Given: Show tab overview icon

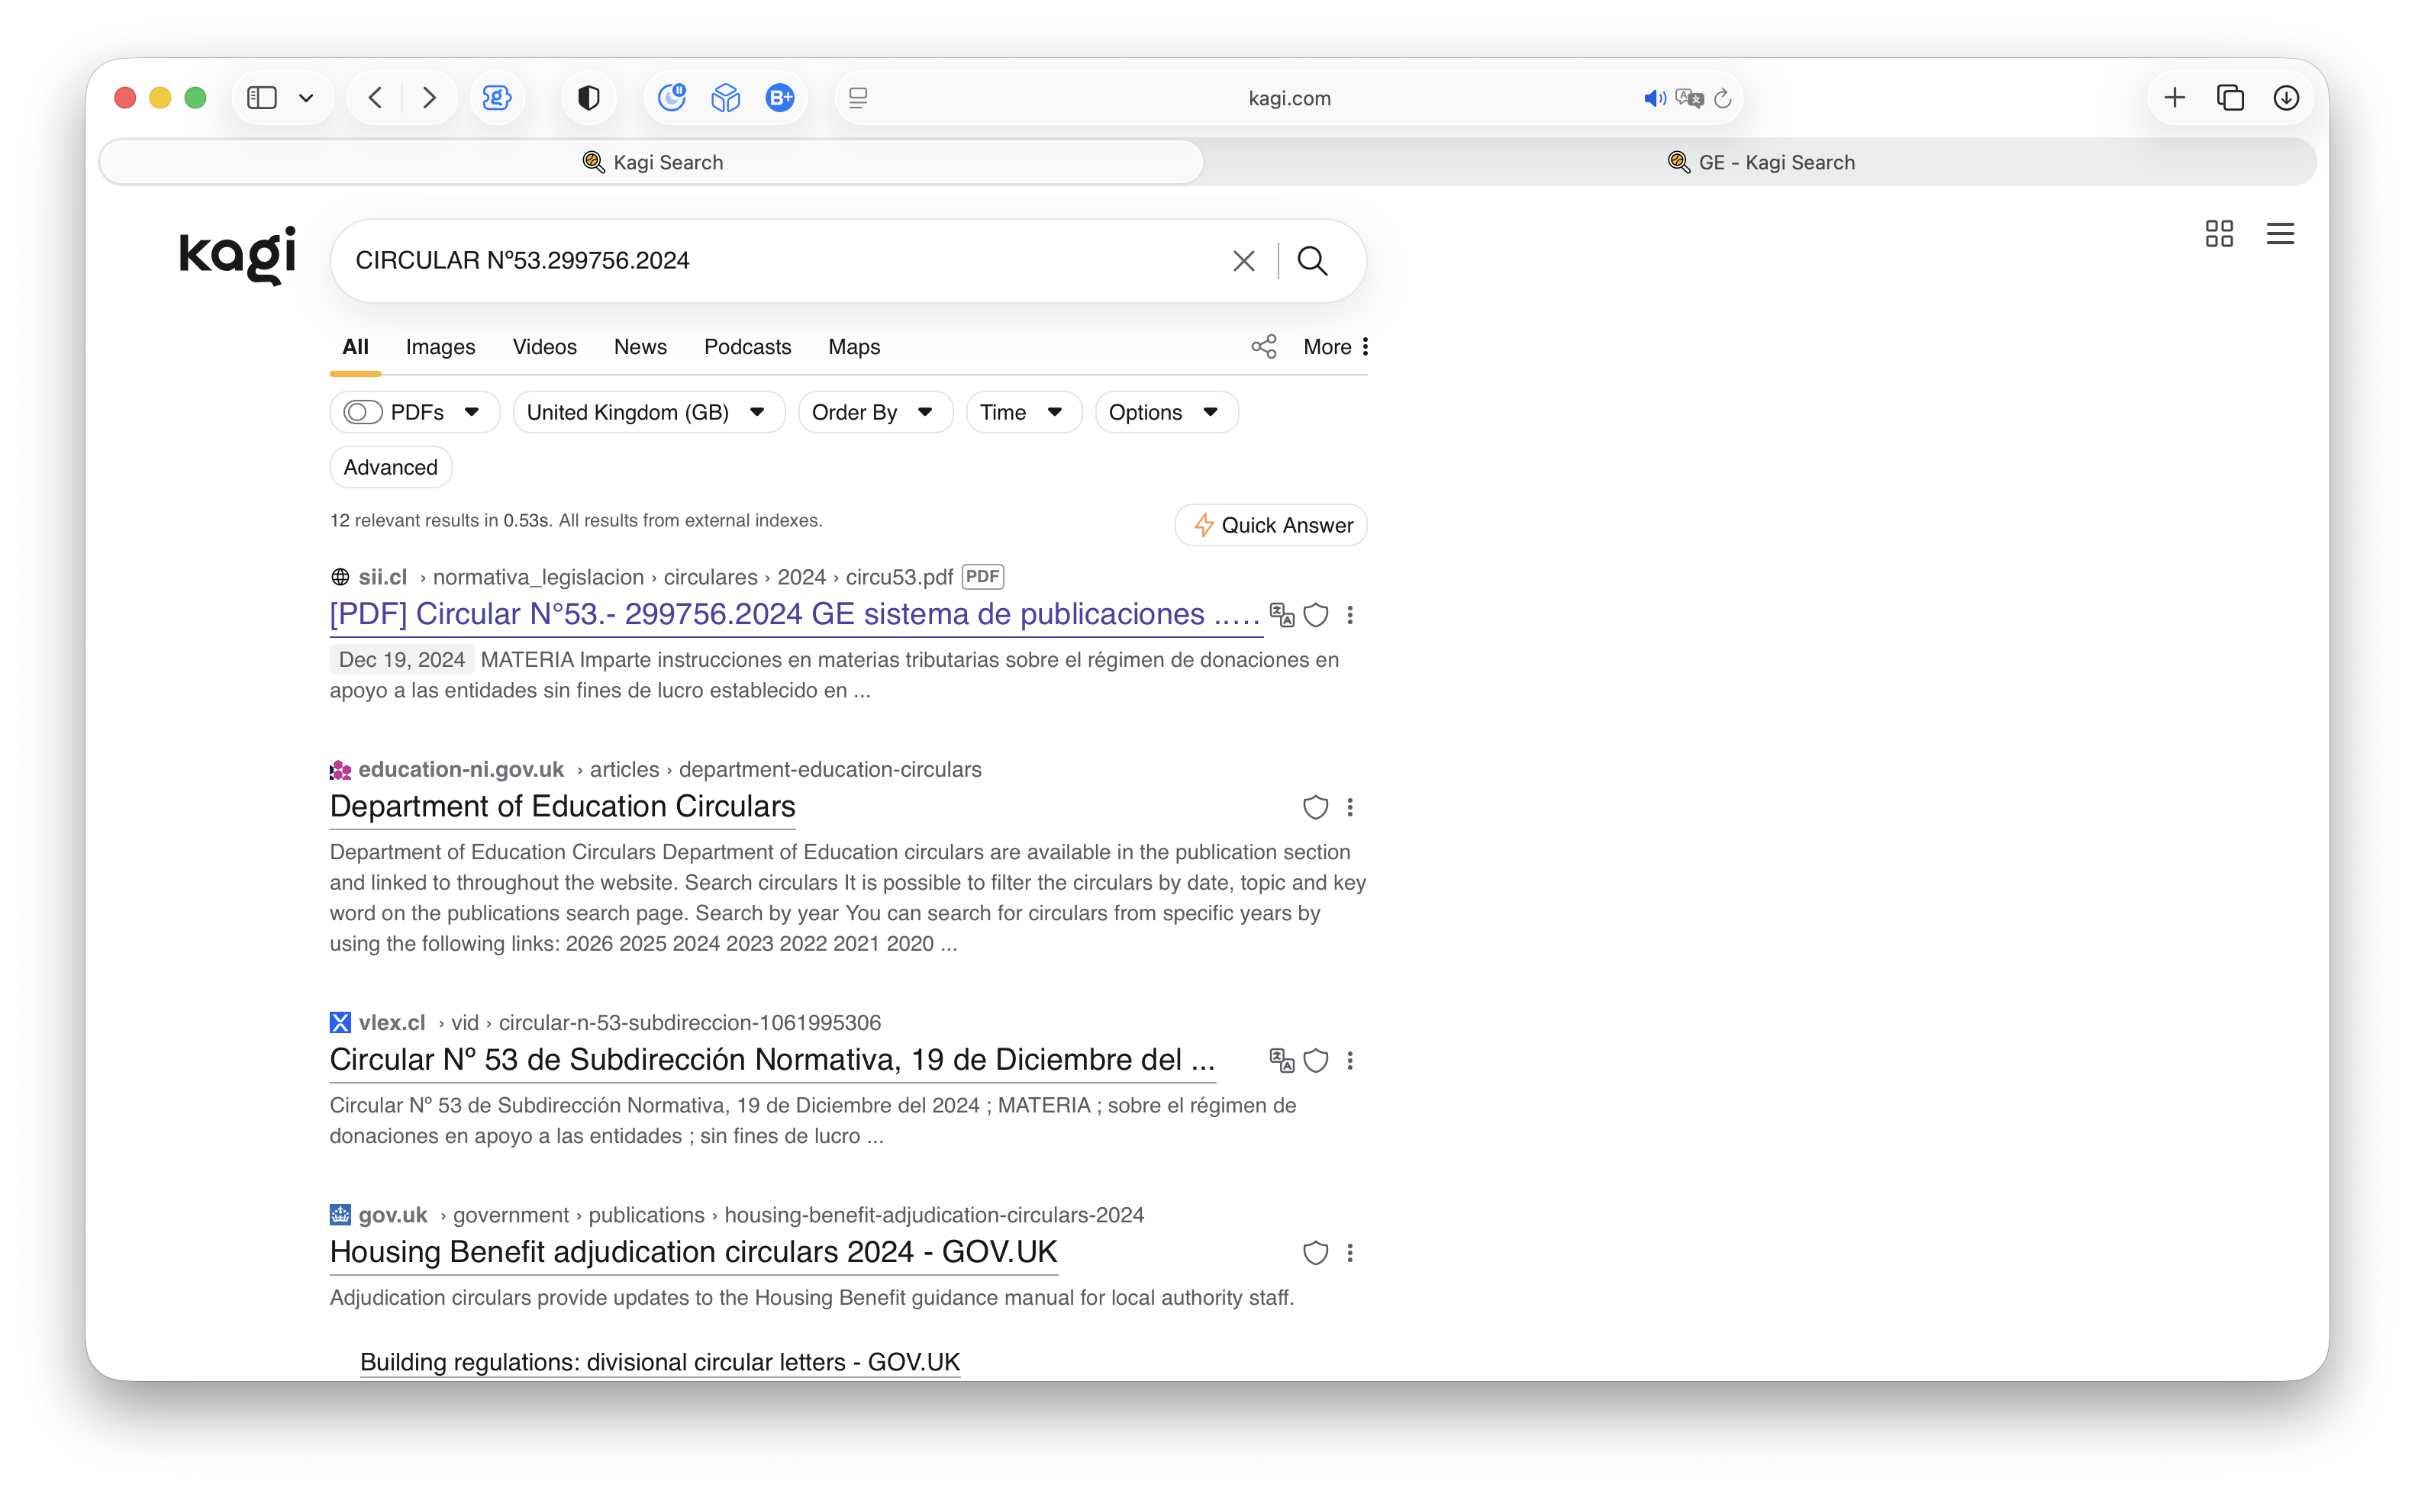Looking at the screenshot, I should [2231, 98].
